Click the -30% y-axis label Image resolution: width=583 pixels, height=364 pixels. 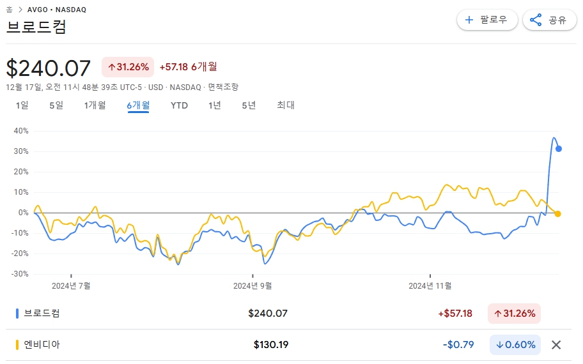pos(20,274)
